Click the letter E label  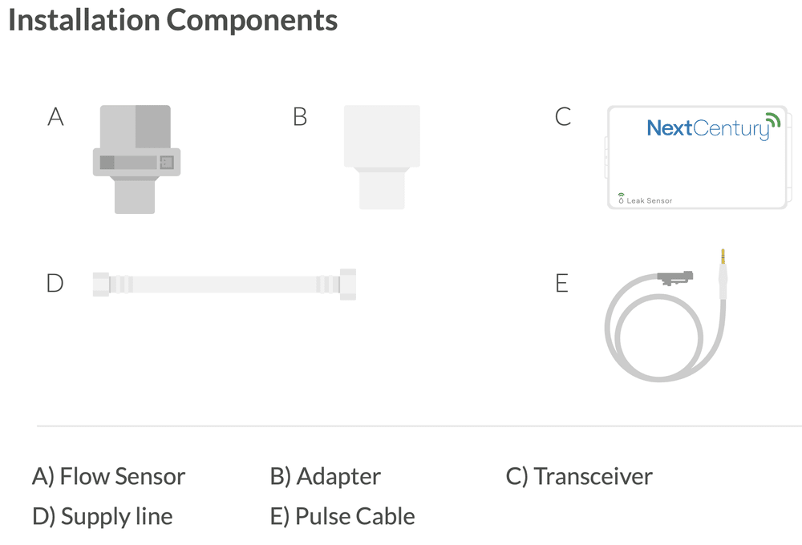(x=561, y=283)
